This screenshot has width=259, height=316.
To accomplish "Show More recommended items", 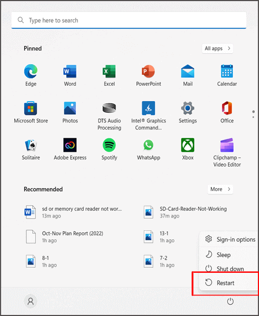I will click(221, 189).
